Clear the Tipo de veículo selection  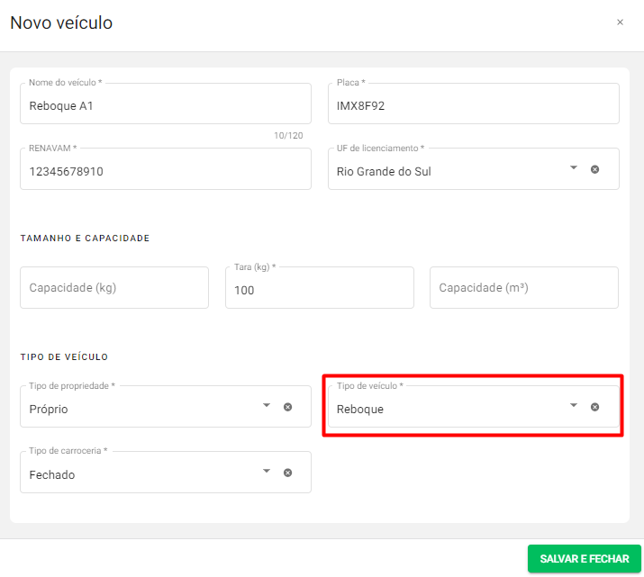[x=594, y=407]
